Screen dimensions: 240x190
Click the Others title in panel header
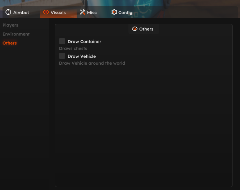146,29
